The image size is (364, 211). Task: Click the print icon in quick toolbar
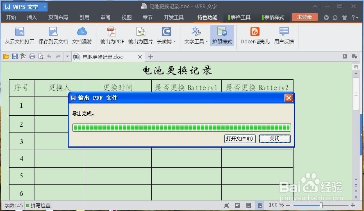coord(32,56)
